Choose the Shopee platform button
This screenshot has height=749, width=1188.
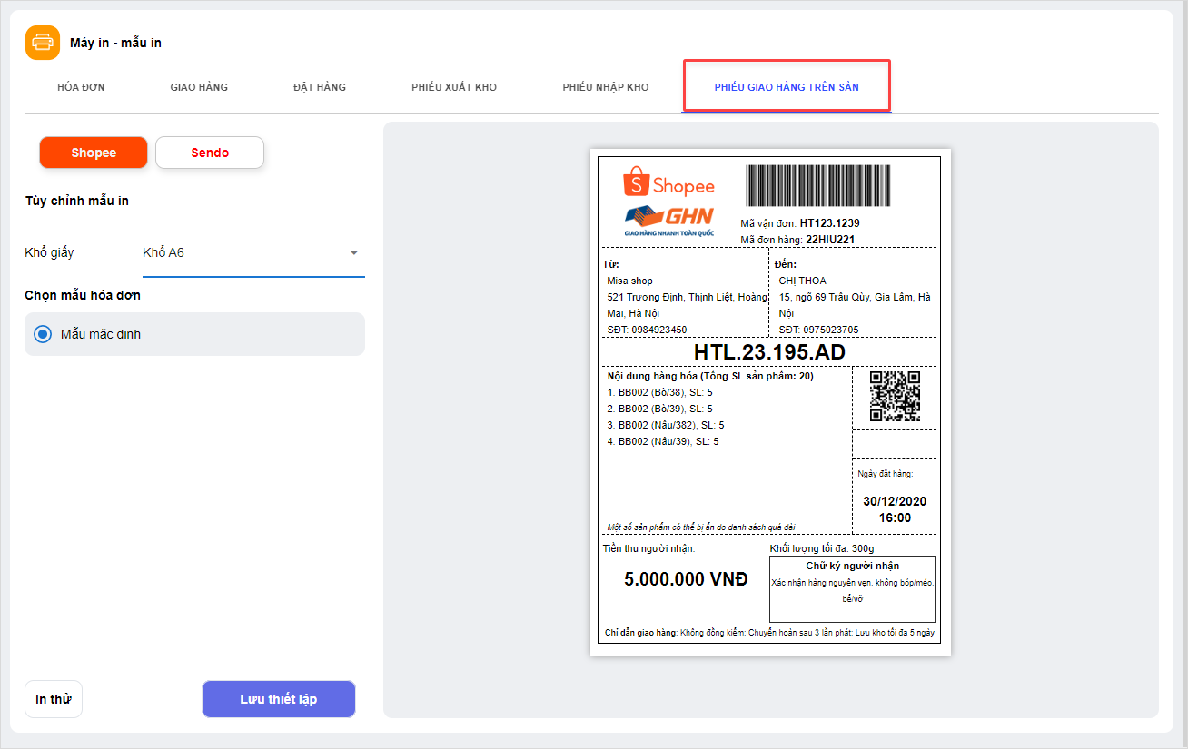pyautogui.click(x=94, y=153)
